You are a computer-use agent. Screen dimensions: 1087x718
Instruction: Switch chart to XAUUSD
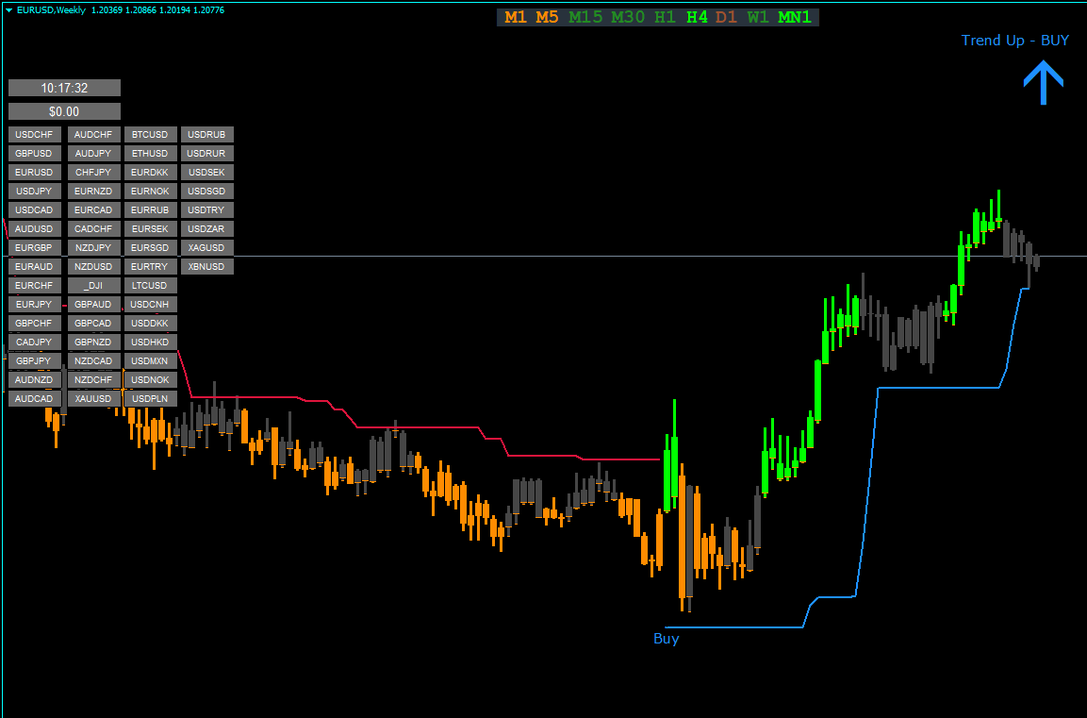click(93, 399)
